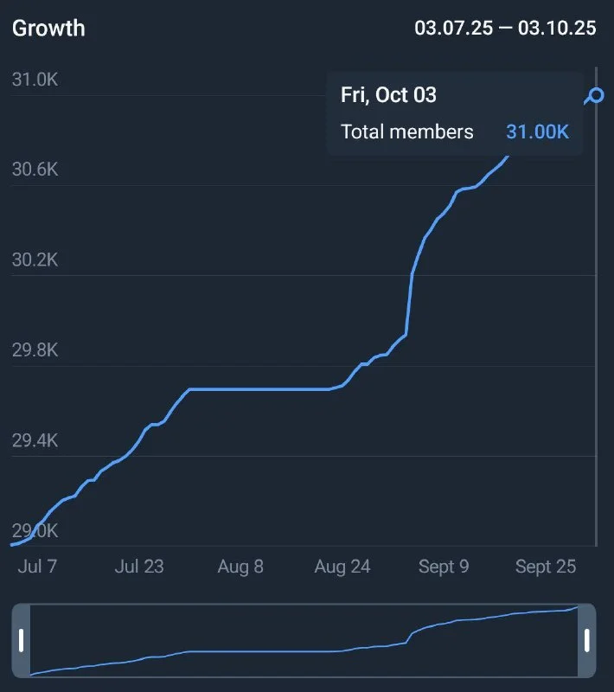614x692 pixels.
Task: Click the 31.00K total members value
Action: (x=537, y=131)
